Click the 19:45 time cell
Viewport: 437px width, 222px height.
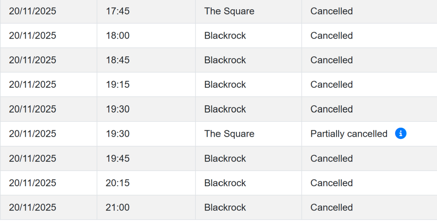[118, 158]
